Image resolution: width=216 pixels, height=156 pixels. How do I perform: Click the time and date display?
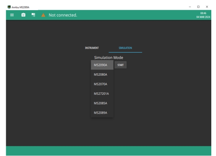[x=203, y=15]
